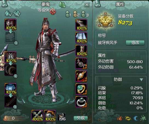Select the fire element icon
Viewport: 149px width, 124px height.
(120, 118)
